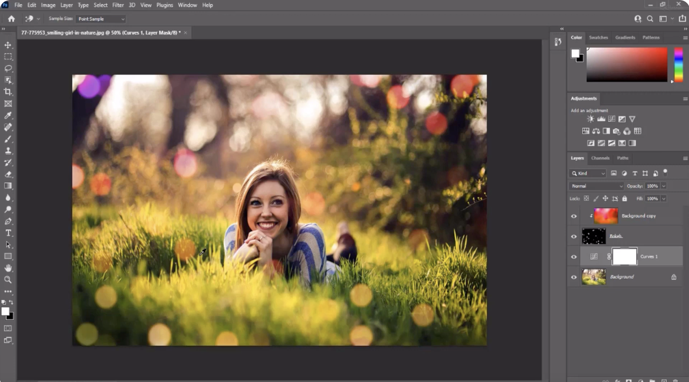Screen dimensions: 689x382
Task: Select the Zoom tool
Action: tap(8, 280)
